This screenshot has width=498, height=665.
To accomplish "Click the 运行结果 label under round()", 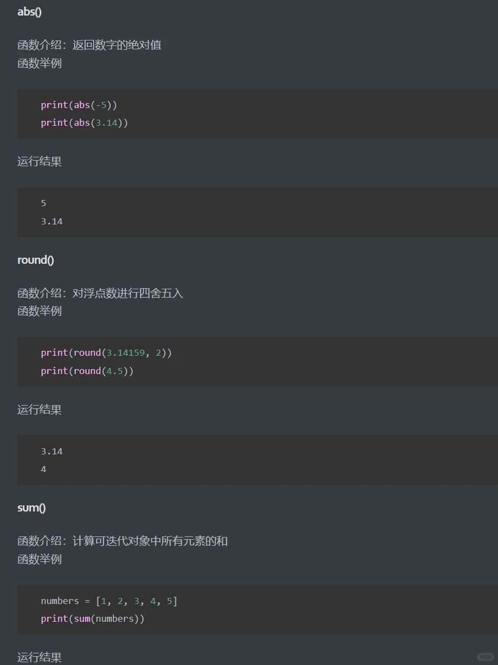I will pos(39,410).
